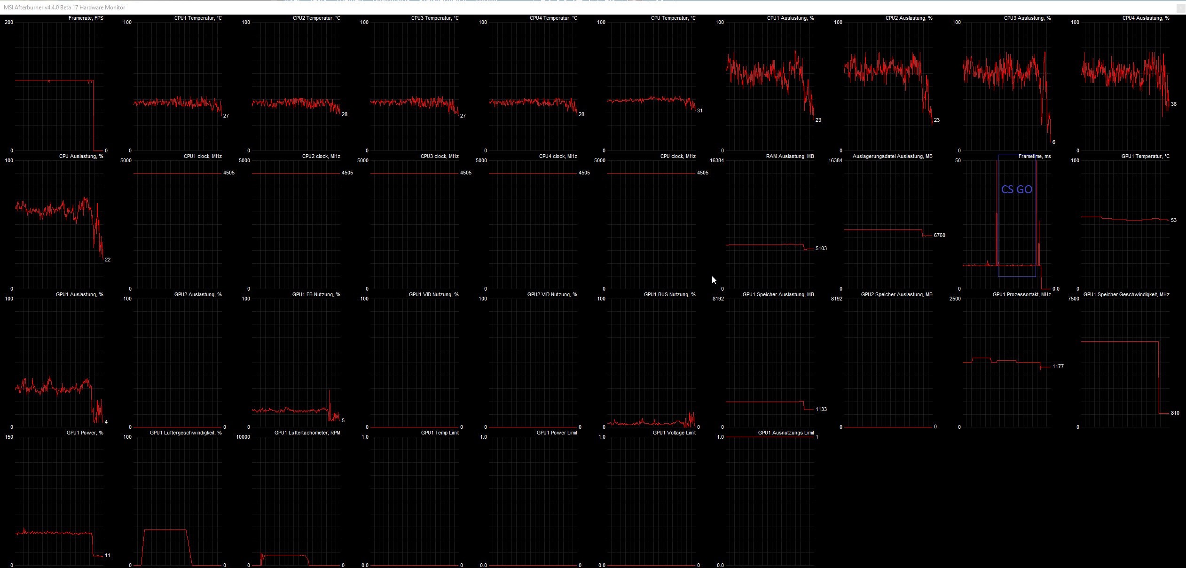This screenshot has width=1186, height=568.
Task: Click the CPU Temperatur °C graph
Action: point(652,86)
